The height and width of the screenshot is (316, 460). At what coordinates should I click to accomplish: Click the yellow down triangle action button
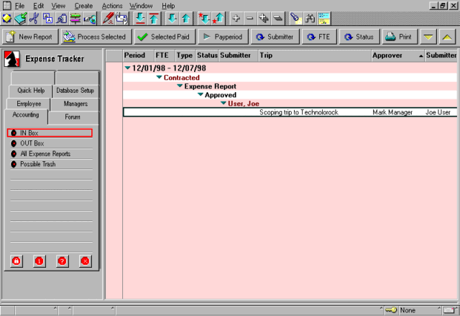428,37
